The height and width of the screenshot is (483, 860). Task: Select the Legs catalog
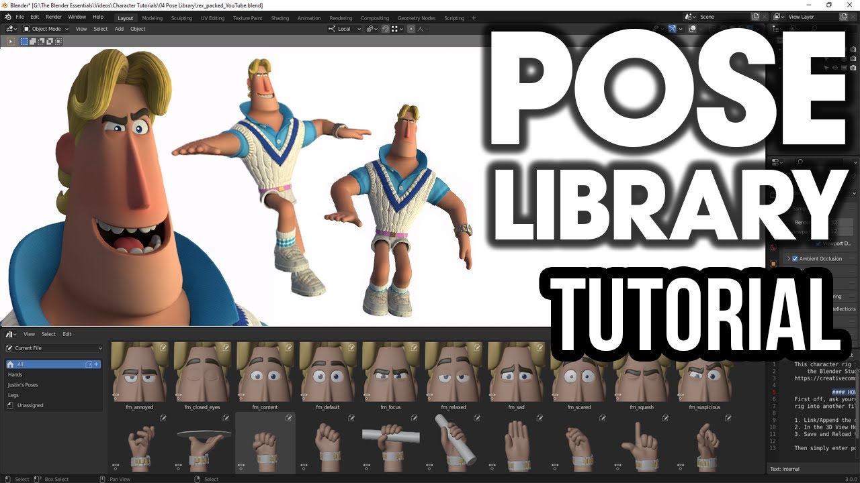[54, 395]
